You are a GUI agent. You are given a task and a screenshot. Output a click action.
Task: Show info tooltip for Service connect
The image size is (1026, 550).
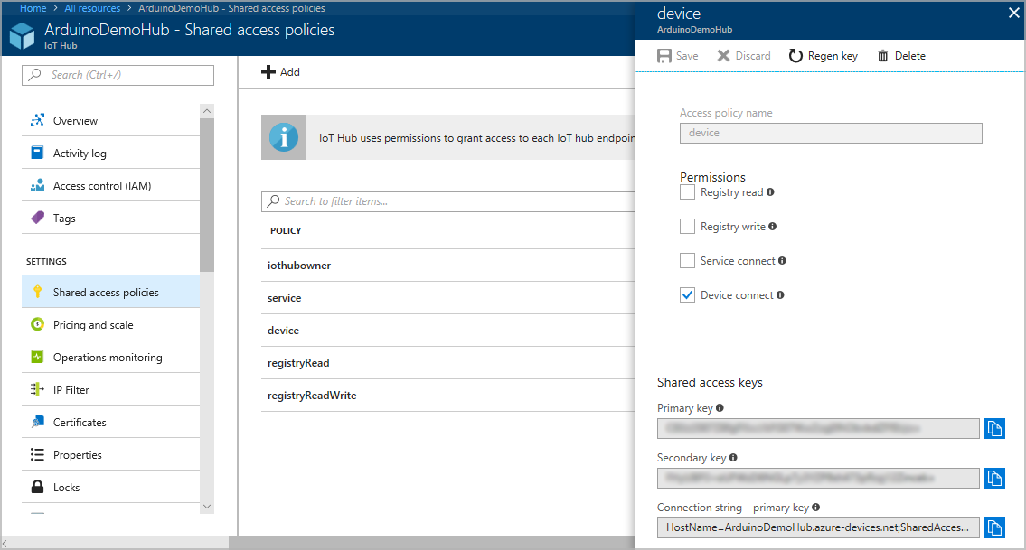pyautogui.click(x=782, y=260)
